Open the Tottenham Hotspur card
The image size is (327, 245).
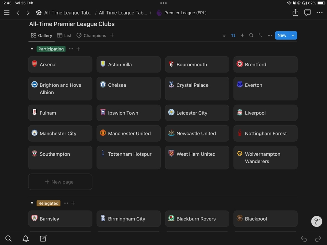129,158
